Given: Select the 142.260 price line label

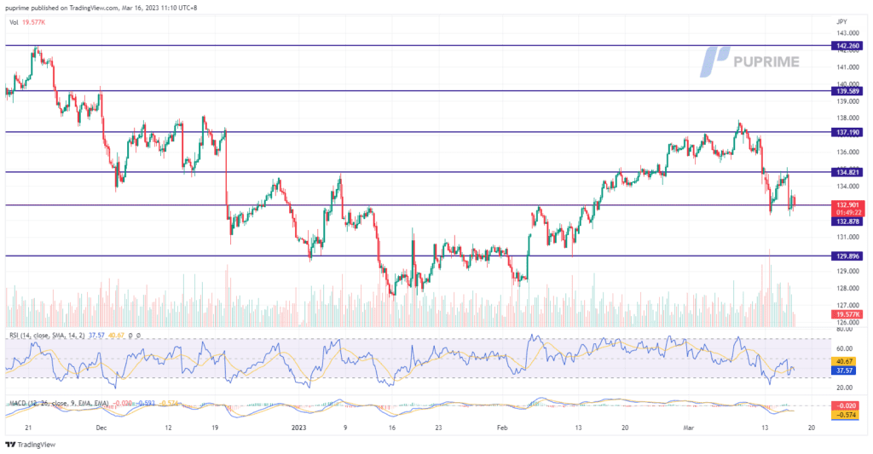Looking at the screenshot, I should 847,46.
